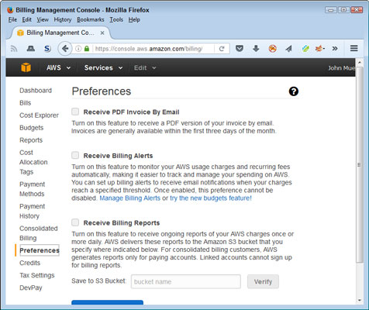Viewport: 369px width, 310px height.
Task: Click the paper plane send icon
Action: [288, 48]
